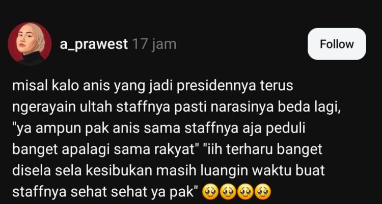Click the last pleading-face emoji

pyautogui.click(x=263, y=192)
